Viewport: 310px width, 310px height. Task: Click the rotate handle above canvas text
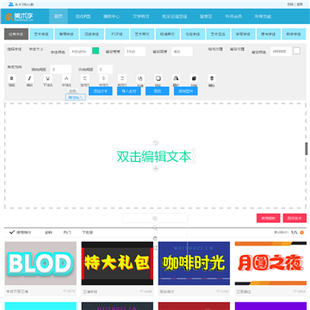pyautogui.click(x=156, y=143)
